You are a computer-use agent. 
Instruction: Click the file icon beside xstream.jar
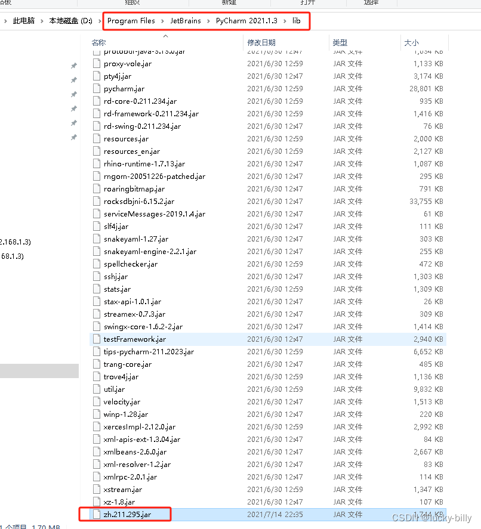tap(97, 489)
